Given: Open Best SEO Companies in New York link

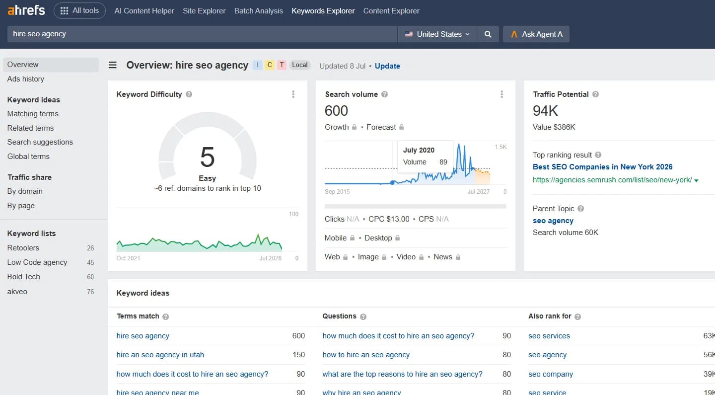Looking at the screenshot, I should (x=602, y=167).
